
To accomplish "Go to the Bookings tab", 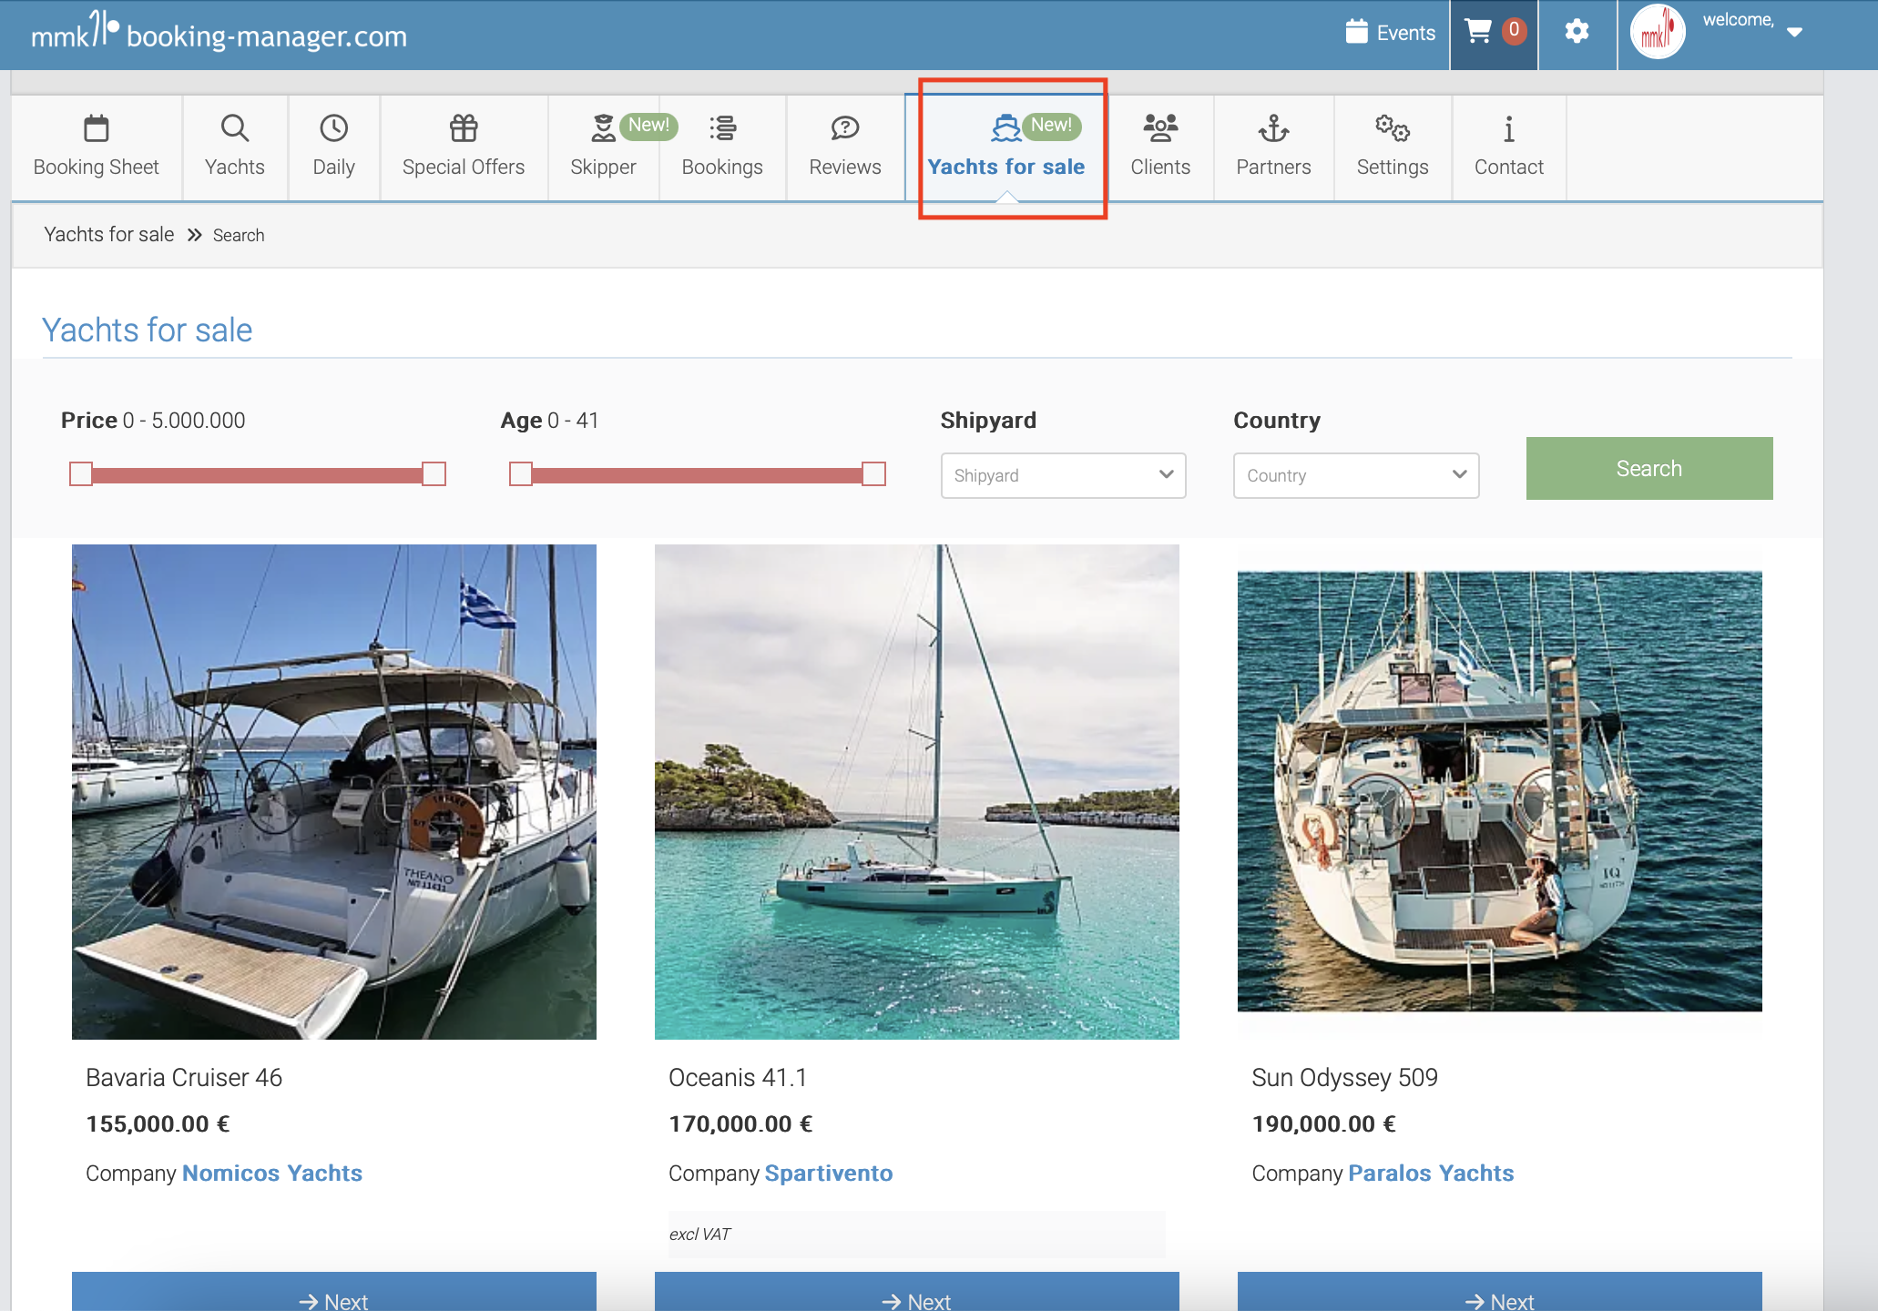I will (722, 147).
